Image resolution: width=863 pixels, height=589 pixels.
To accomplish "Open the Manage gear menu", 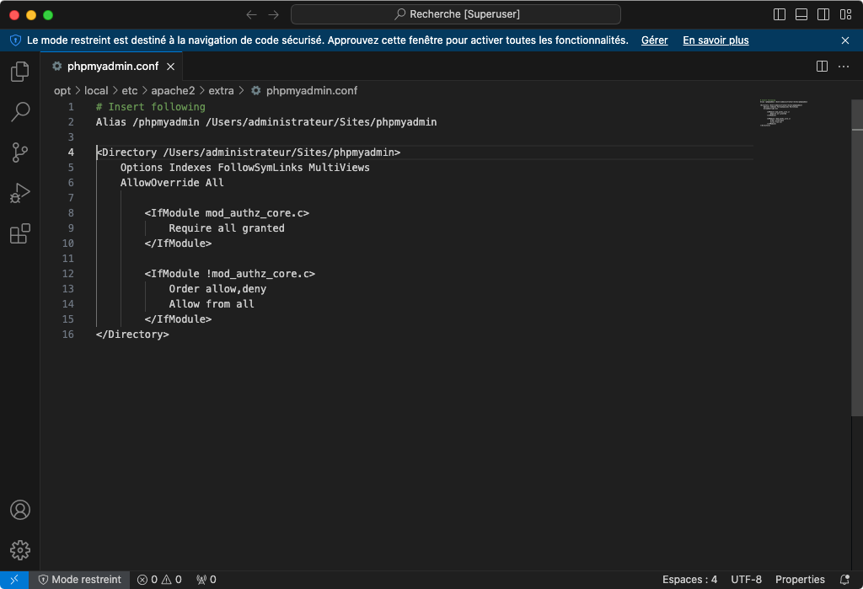I will point(19,550).
